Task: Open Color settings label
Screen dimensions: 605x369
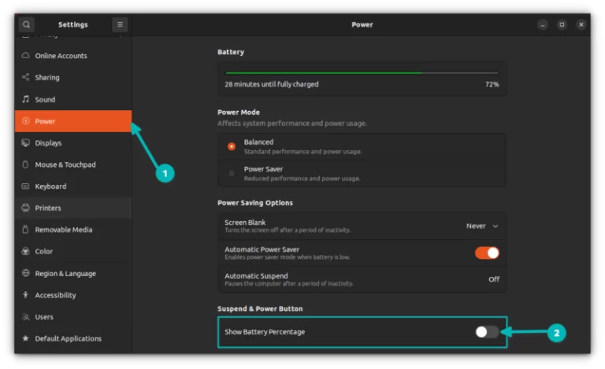Action: pyautogui.click(x=43, y=252)
